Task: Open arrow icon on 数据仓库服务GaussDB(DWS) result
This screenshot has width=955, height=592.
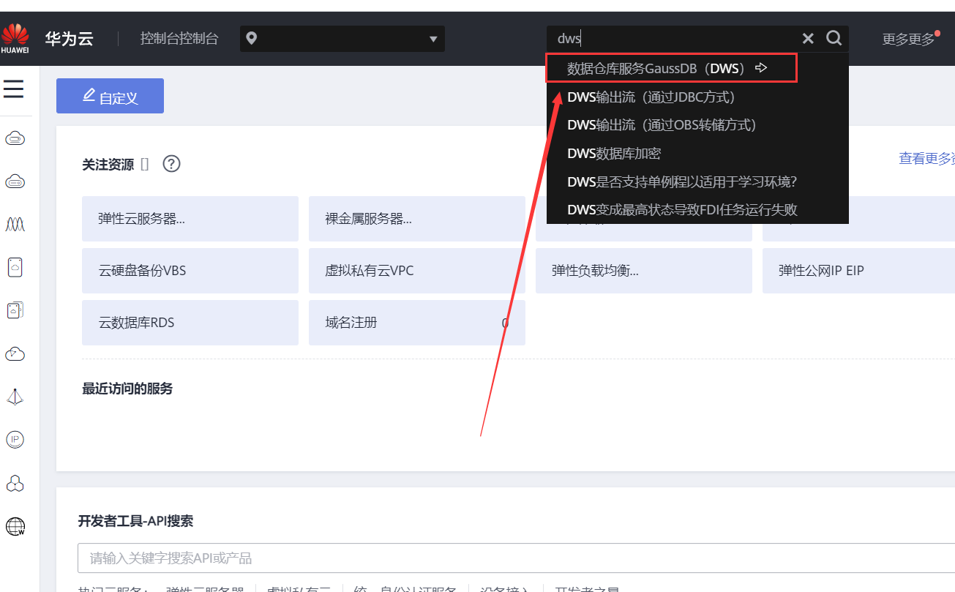Action: pyautogui.click(x=761, y=68)
